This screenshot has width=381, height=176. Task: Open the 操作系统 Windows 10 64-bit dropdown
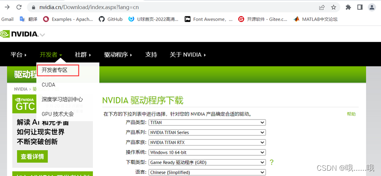click(207, 152)
